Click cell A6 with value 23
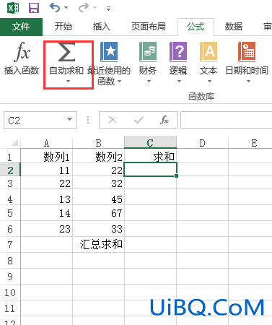 (x=46, y=229)
